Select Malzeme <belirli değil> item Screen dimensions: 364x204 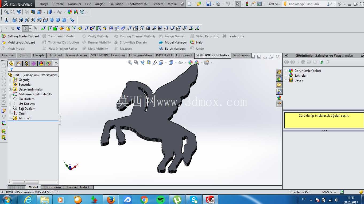coord(32,94)
